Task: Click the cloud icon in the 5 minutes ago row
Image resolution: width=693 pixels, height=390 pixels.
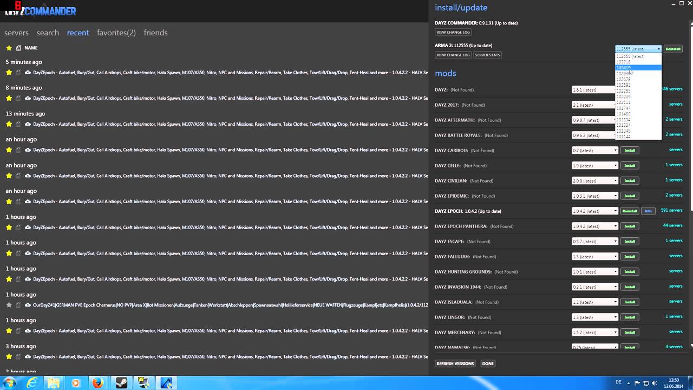Action: 27,72
